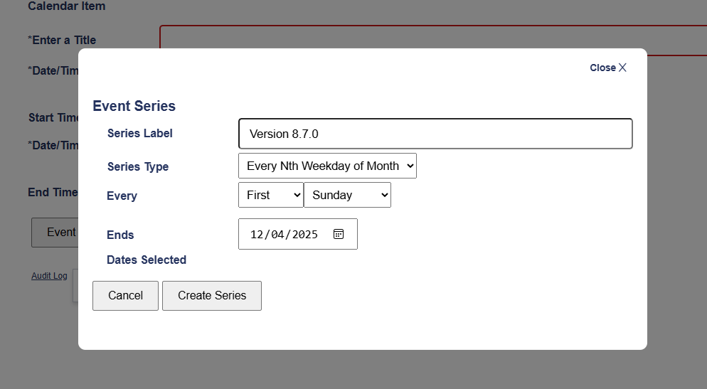
Task: Open the calendar picker icon in Ends field
Action: [x=339, y=234]
